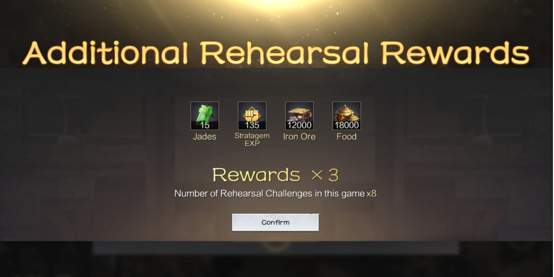Confirm the additional rehearsal rewards
554x277 pixels.
(x=275, y=223)
